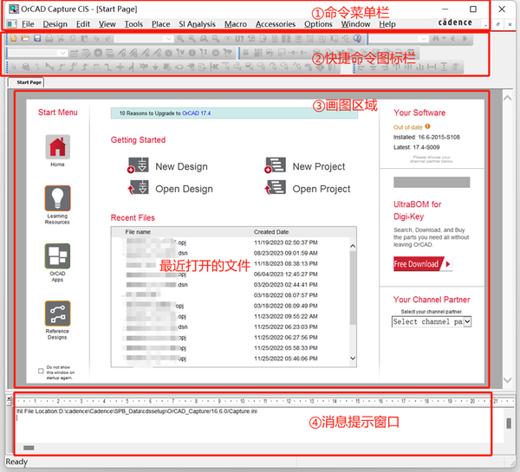Click the Start Page scroll-down chevron

(x=507, y=380)
